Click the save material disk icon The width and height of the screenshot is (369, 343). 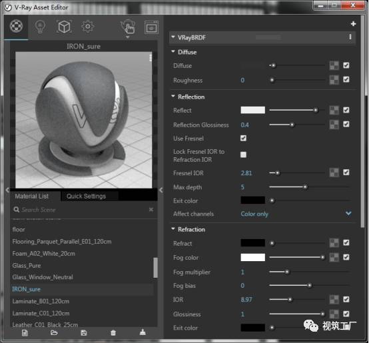(x=84, y=333)
